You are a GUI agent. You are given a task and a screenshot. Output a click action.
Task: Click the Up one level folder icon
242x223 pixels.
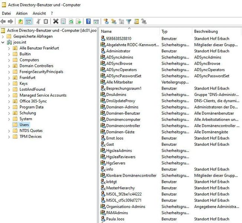click(x=20, y=22)
